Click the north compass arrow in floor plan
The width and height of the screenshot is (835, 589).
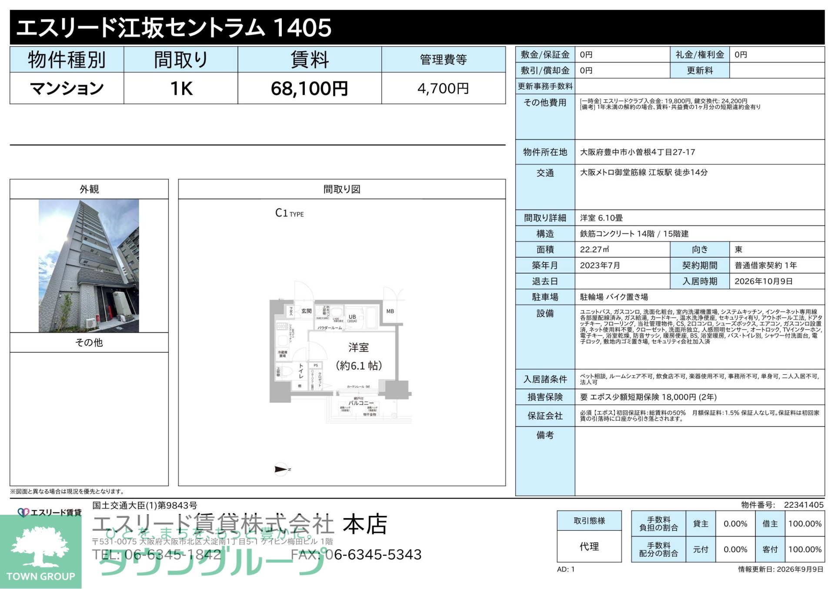pos(281,469)
